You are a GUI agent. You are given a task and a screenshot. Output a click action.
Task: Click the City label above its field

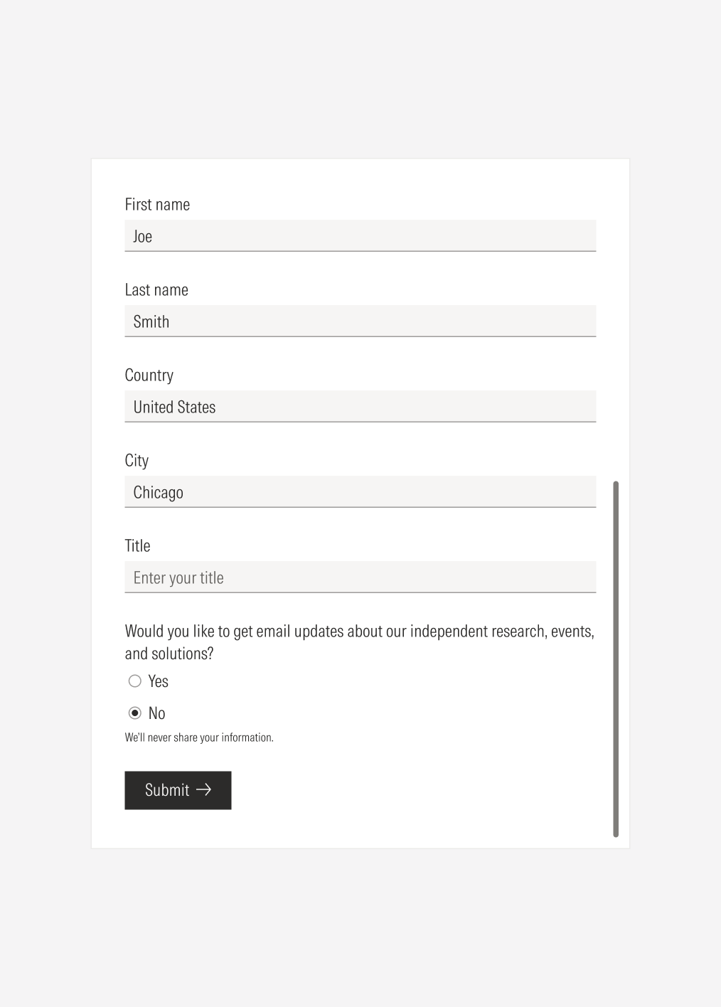137,460
